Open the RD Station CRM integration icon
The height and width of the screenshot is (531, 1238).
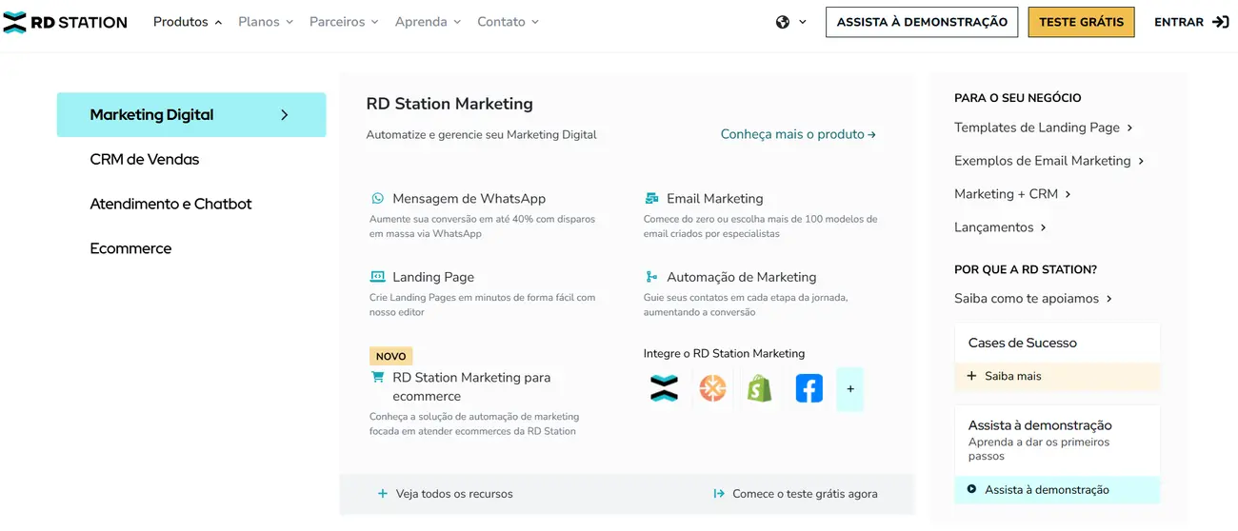pyautogui.click(x=664, y=388)
